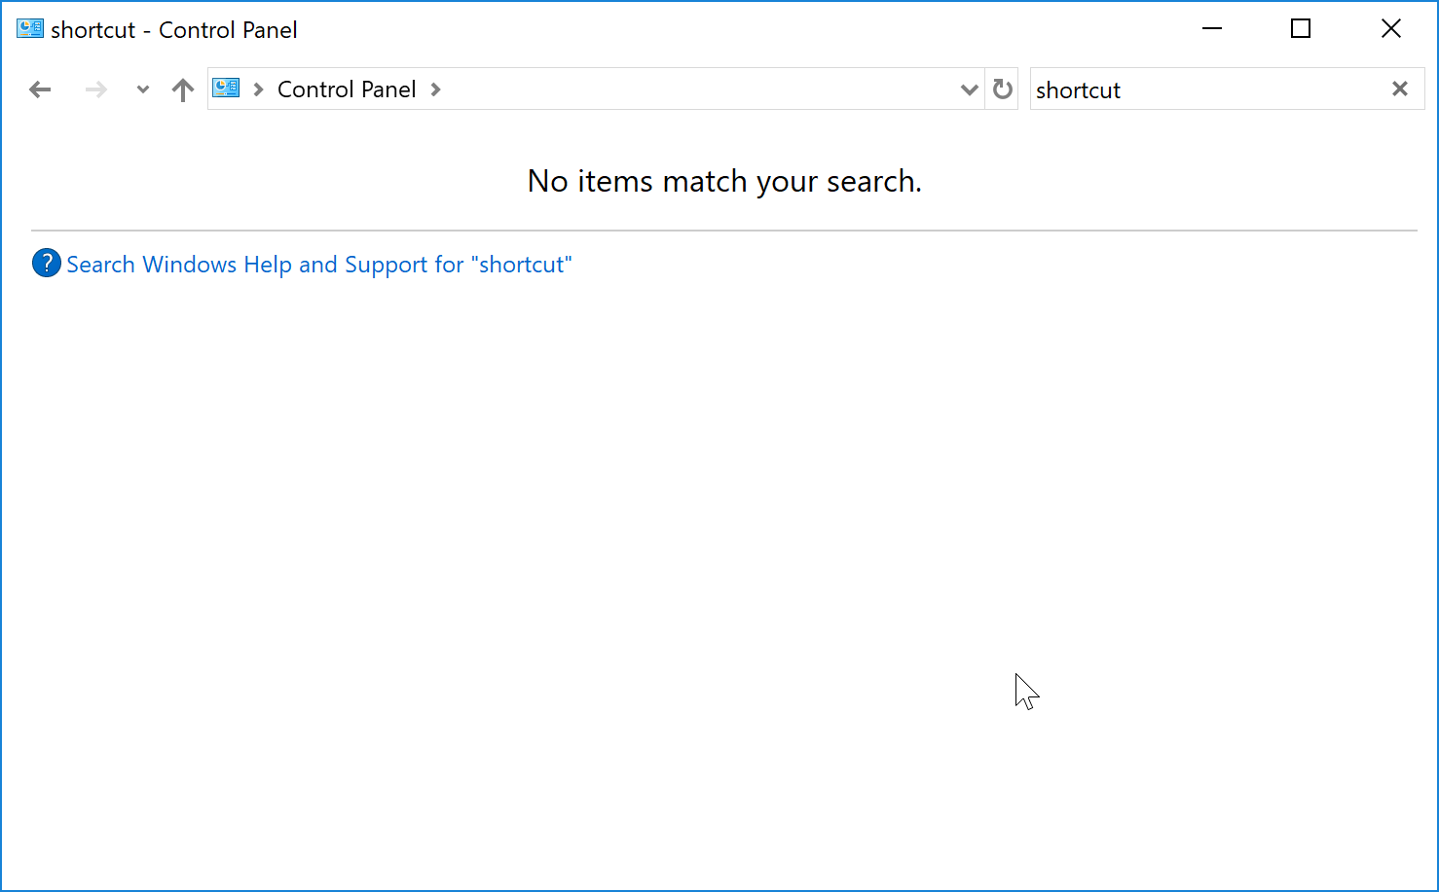The height and width of the screenshot is (892, 1439).
Task: Expand the chevron after Control Panel breadcrumb
Action: [x=435, y=89]
